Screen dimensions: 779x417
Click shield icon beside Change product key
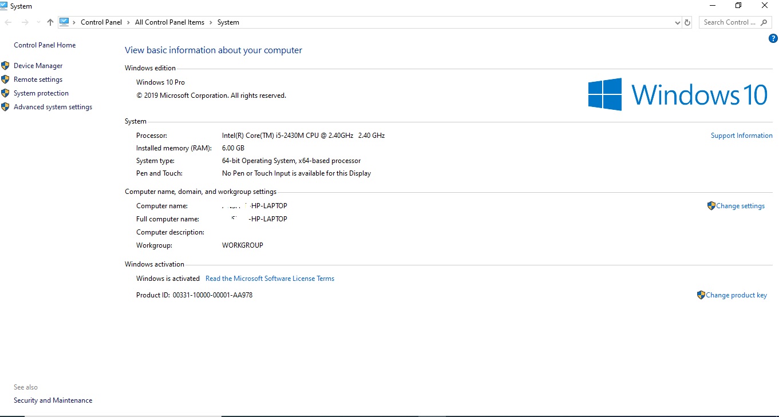point(701,295)
